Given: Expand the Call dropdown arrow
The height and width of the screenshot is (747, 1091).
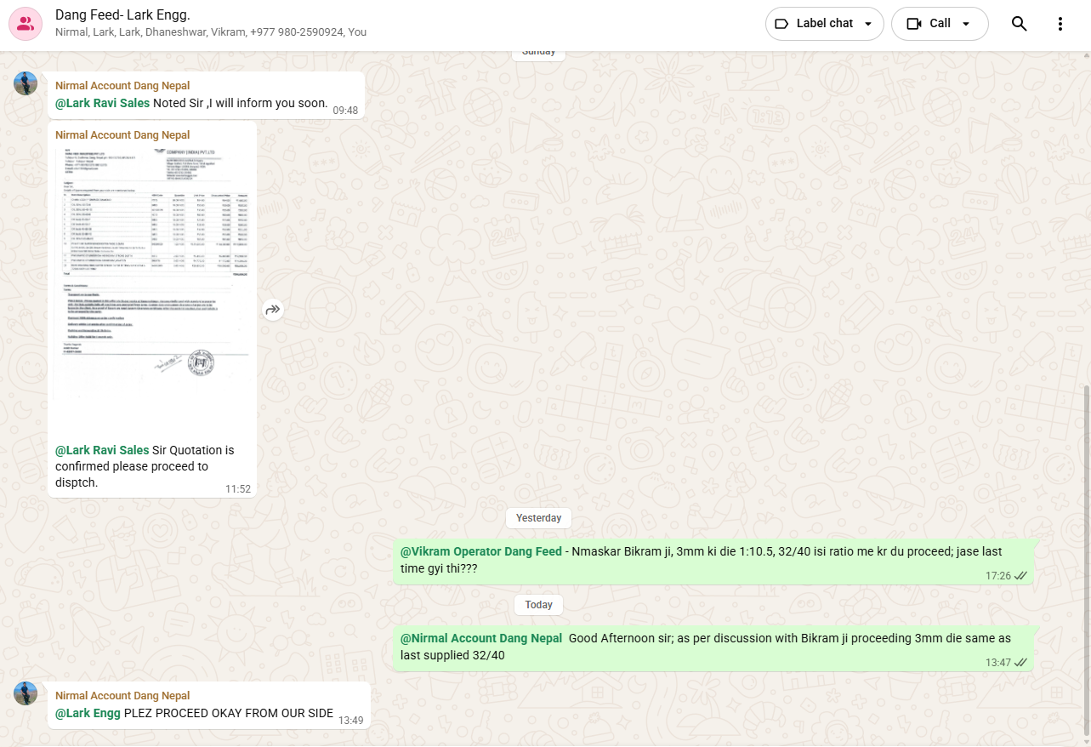Looking at the screenshot, I should click(x=966, y=24).
